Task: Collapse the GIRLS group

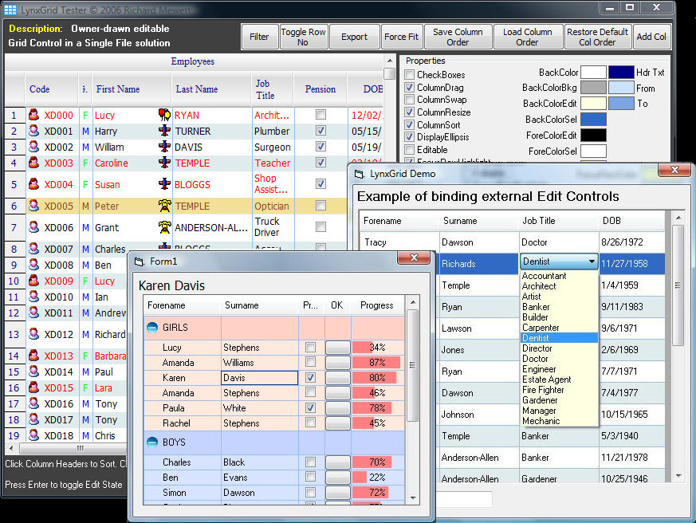Action: pyautogui.click(x=151, y=327)
